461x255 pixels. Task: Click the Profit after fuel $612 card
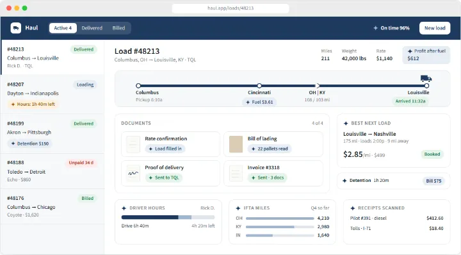point(426,54)
